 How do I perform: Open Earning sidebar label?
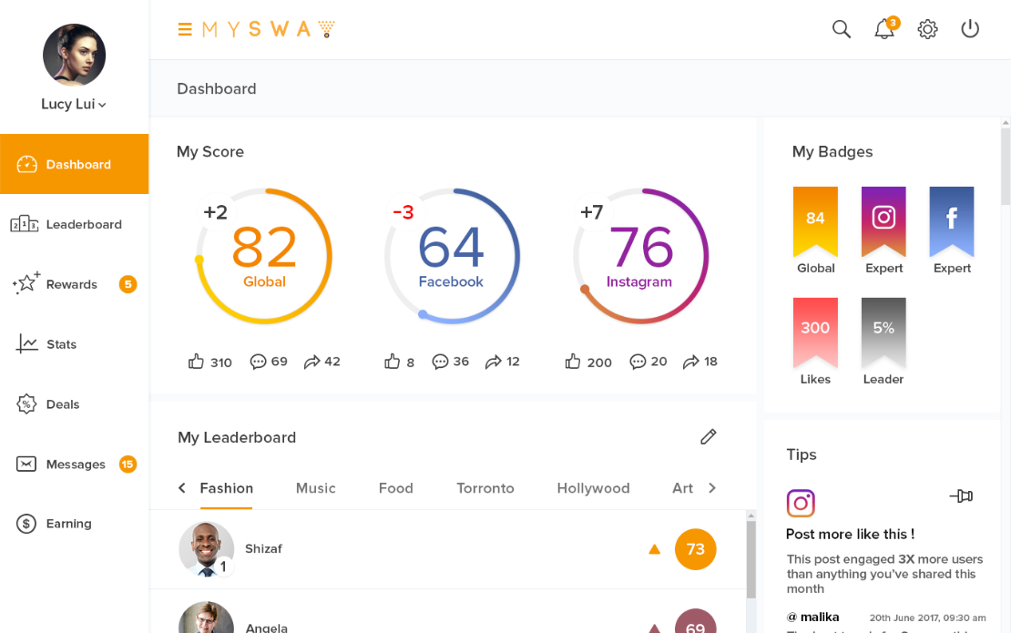[x=68, y=524]
